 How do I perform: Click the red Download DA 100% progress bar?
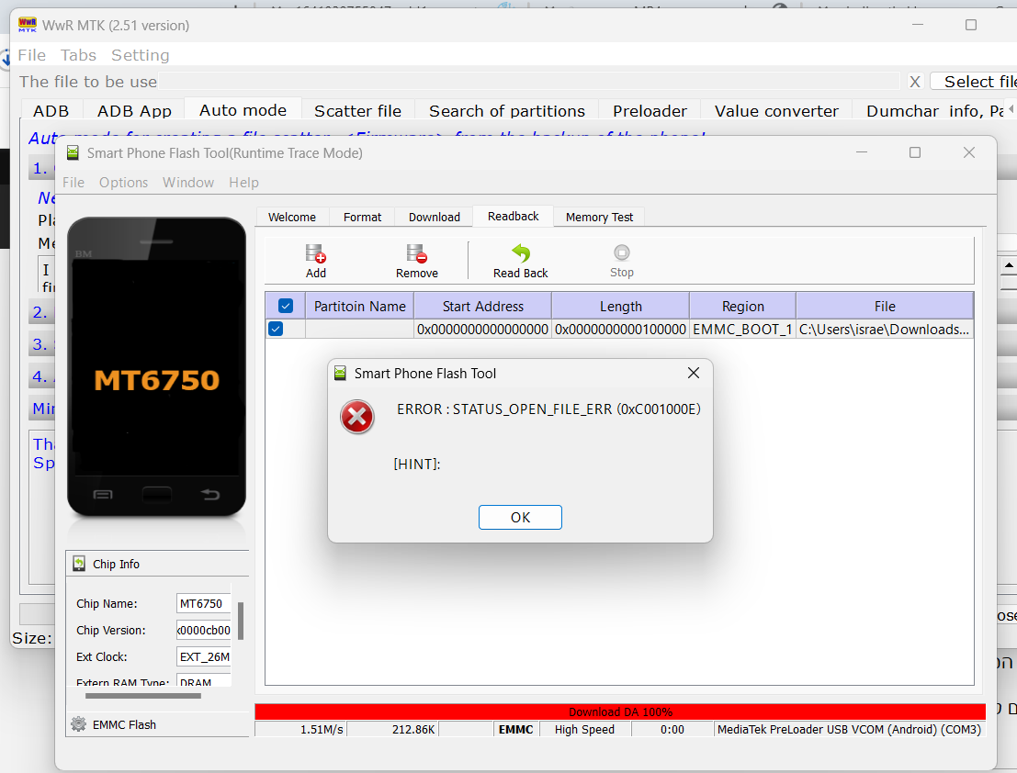[620, 711]
